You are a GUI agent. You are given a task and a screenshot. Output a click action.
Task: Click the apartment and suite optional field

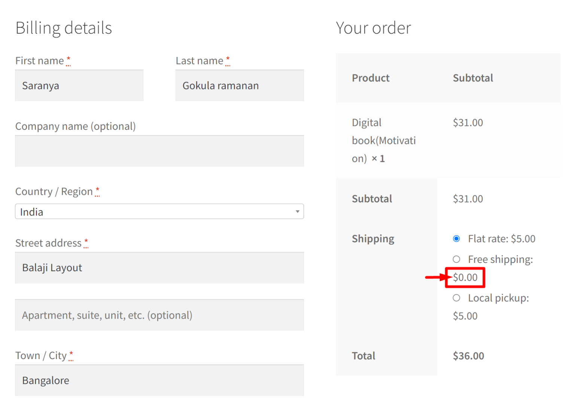click(x=159, y=315)
